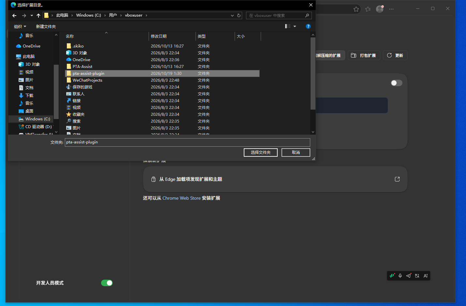
Task: Enable the extension card toggle switch
Action: [x=397, y=83]
